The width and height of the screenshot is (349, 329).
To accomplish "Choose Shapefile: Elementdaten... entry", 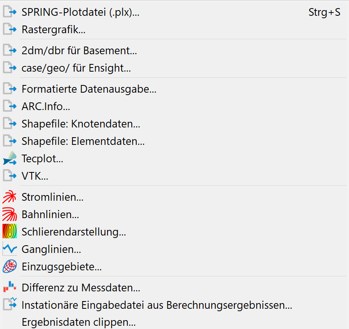I will click(174, 141).
